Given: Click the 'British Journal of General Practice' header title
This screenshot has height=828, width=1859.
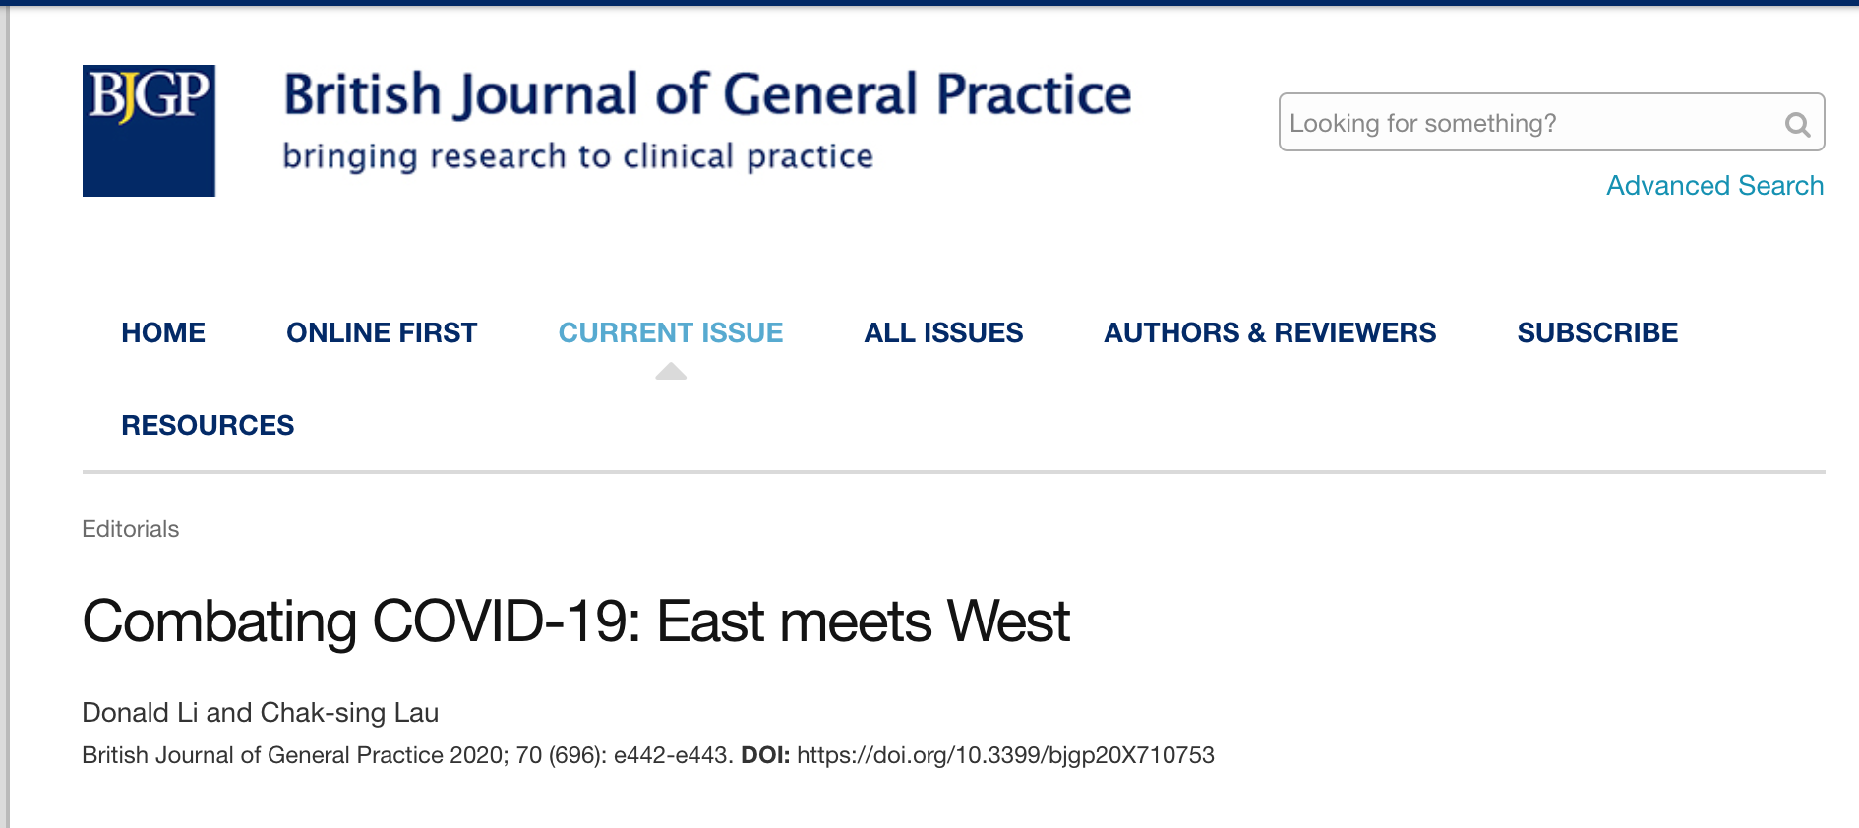Looking at the screenshot, I should coord(707,95).
